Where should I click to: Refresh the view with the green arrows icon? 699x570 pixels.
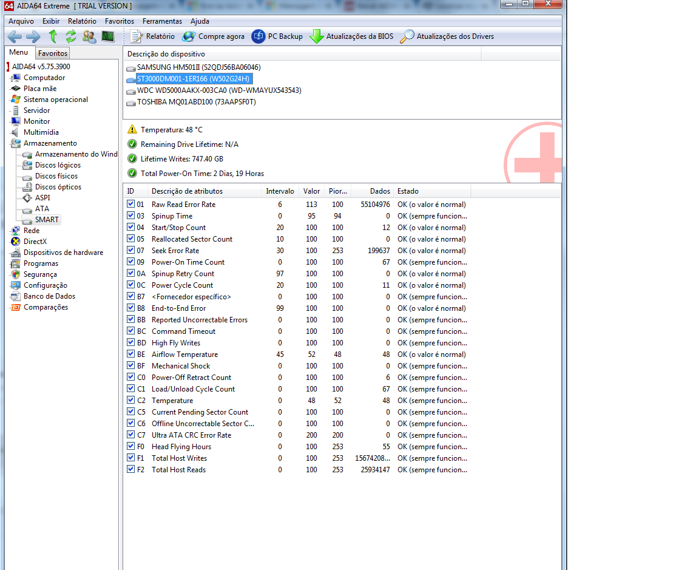[71, 36]
